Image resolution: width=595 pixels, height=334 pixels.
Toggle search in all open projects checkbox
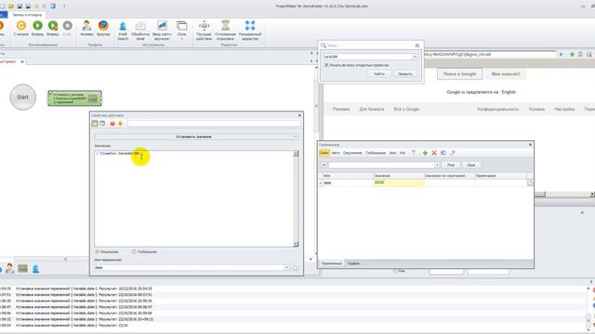click(326, 65)
